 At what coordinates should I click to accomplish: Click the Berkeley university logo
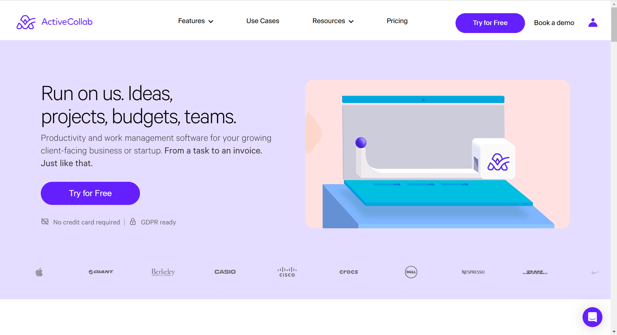163,272
